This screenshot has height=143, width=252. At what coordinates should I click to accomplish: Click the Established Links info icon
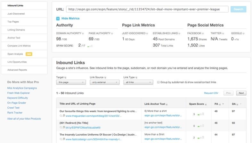click(x=180, y=33)
